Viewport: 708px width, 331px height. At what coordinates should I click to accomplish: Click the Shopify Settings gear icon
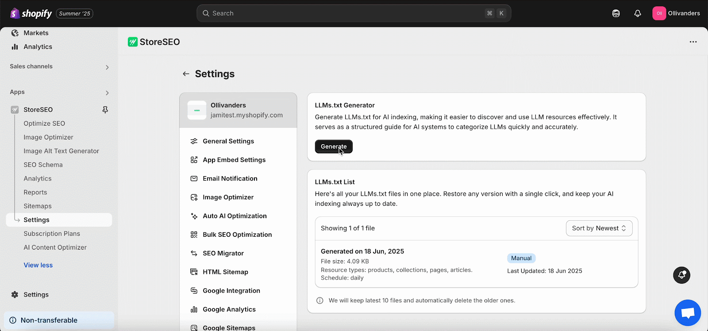(15, 294)
